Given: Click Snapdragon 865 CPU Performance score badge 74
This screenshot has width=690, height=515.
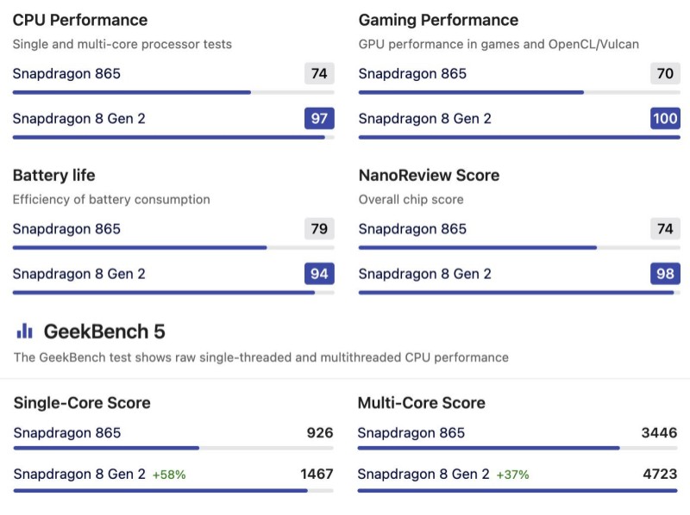Looking at the screenshot, I should pos(319,73).
